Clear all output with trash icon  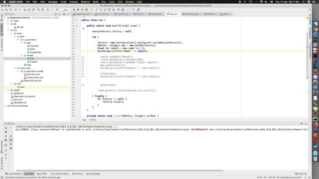(x=11, y=148)
